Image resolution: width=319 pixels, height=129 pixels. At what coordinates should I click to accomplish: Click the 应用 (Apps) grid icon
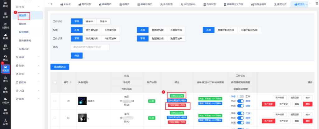click(x=5, y=111)
